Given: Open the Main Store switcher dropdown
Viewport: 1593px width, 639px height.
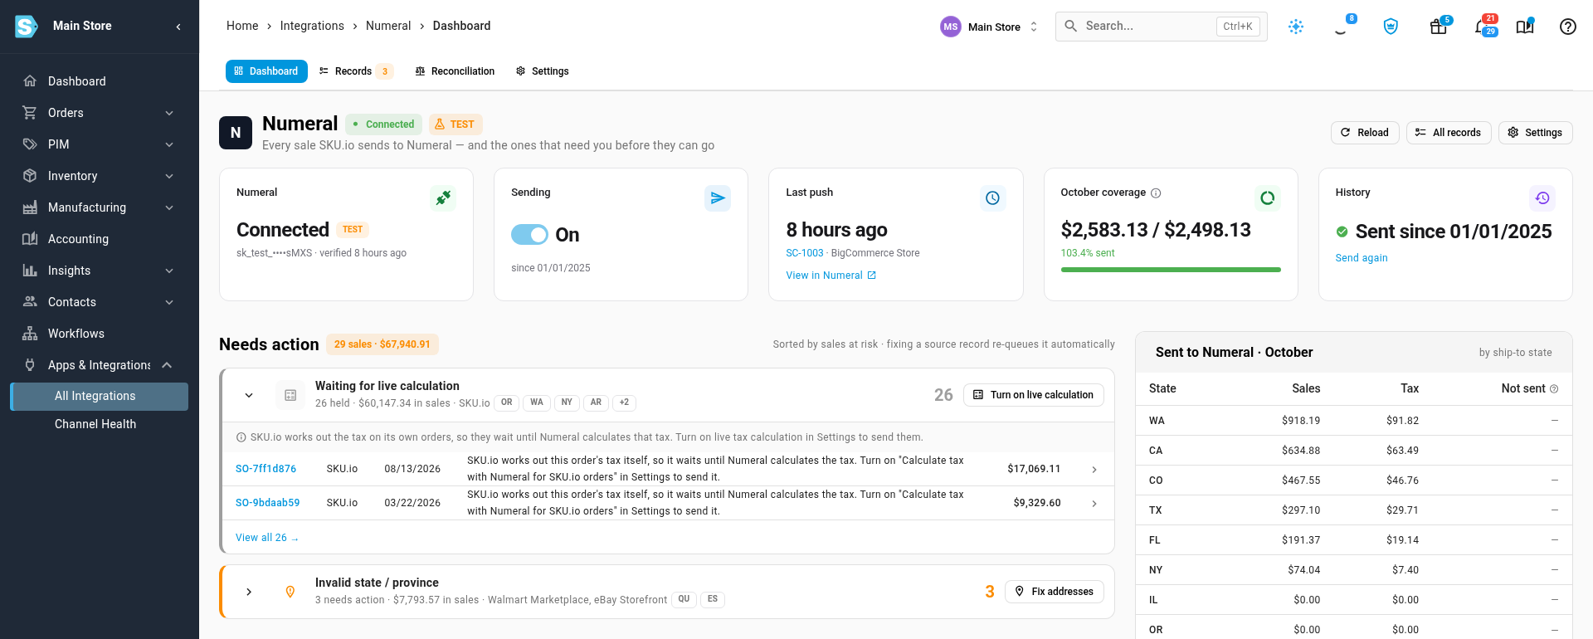Looking at the screenshot, I should (989, 27).
